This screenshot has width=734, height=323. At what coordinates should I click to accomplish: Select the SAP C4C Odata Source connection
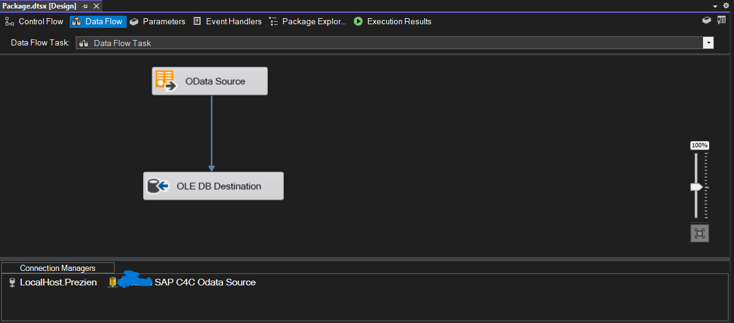[182, 282]
